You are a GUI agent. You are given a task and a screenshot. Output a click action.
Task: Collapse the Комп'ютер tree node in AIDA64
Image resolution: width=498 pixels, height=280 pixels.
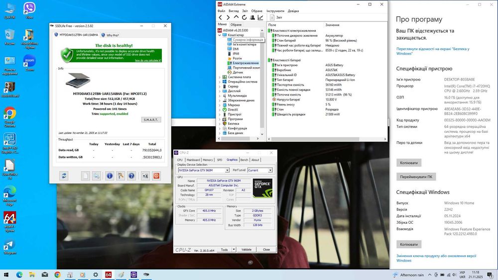220,35
